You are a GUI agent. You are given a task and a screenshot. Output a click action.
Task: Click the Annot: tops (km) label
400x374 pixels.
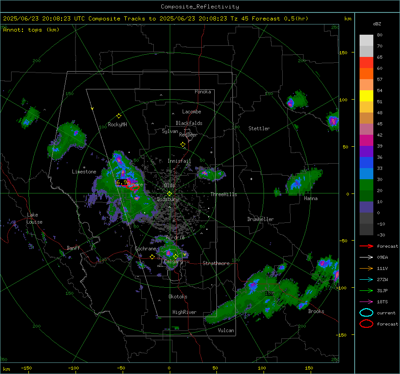coord(31,30)
